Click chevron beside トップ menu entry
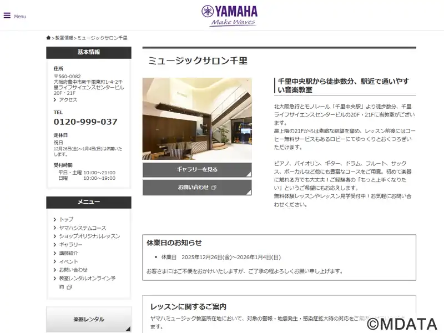This screenshot has width=444, height=333. 54,219
